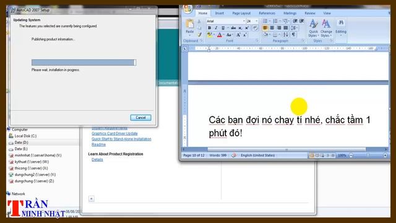Viewport: 396px width, 223px height.
Task: Click the Word ruler tab selector
Action: point(185,48)
